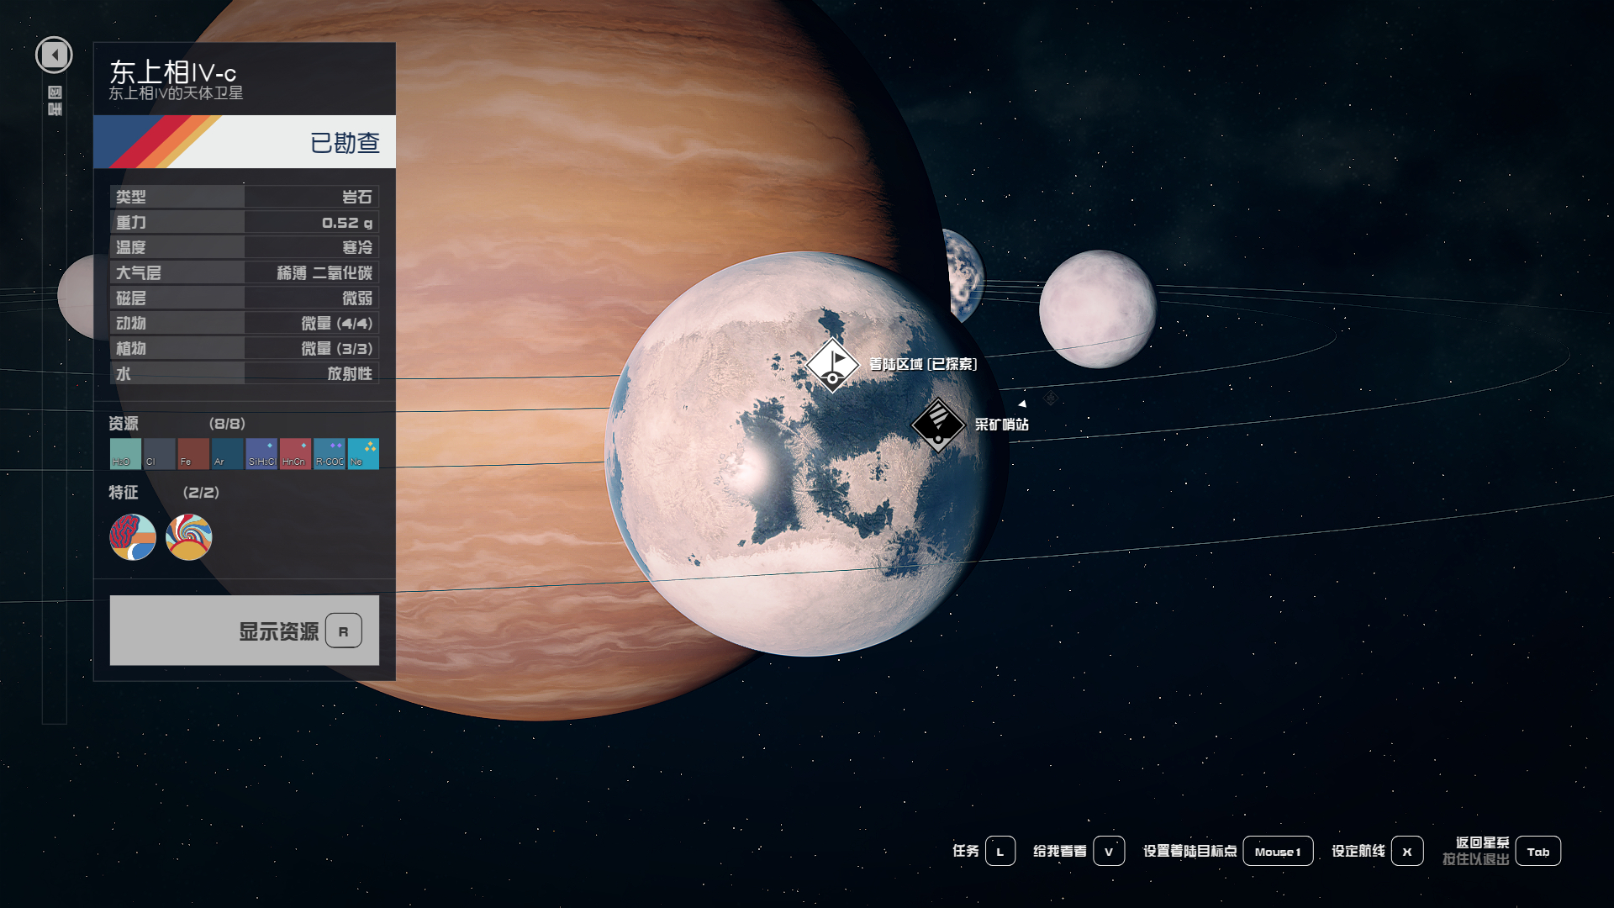Click the L key badge for 任务
Viewport: 1614px width, 908px height.
click(1000, 851)
